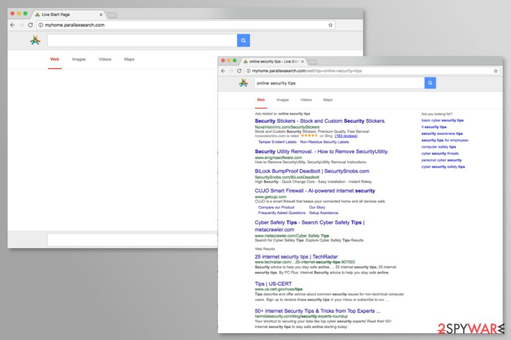
Task: Click the Parallax logo in the back window
Action: tap(35, 40)
